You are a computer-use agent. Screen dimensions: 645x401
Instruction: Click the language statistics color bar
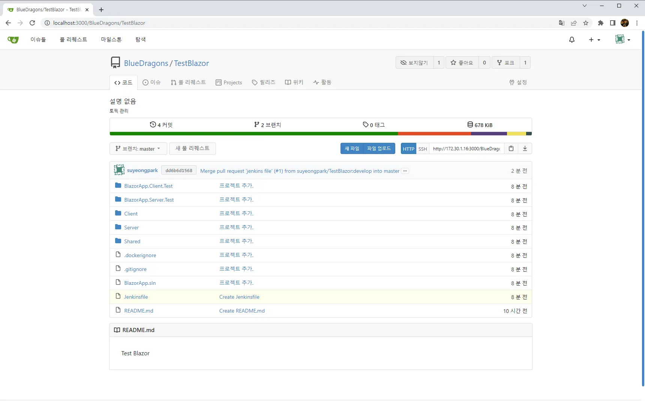click(x=321, y=134)
